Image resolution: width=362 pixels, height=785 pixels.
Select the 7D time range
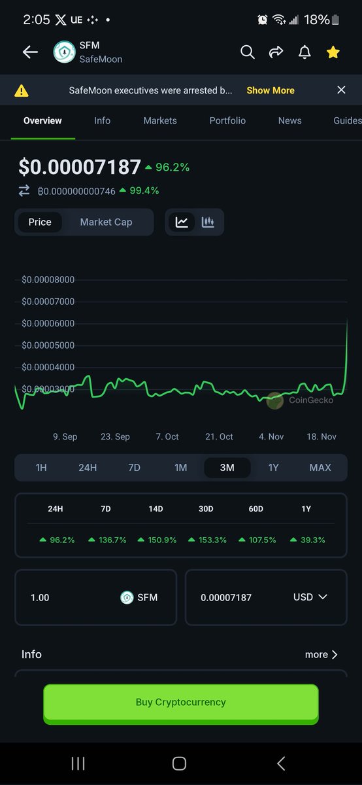[x=134, y=468]
